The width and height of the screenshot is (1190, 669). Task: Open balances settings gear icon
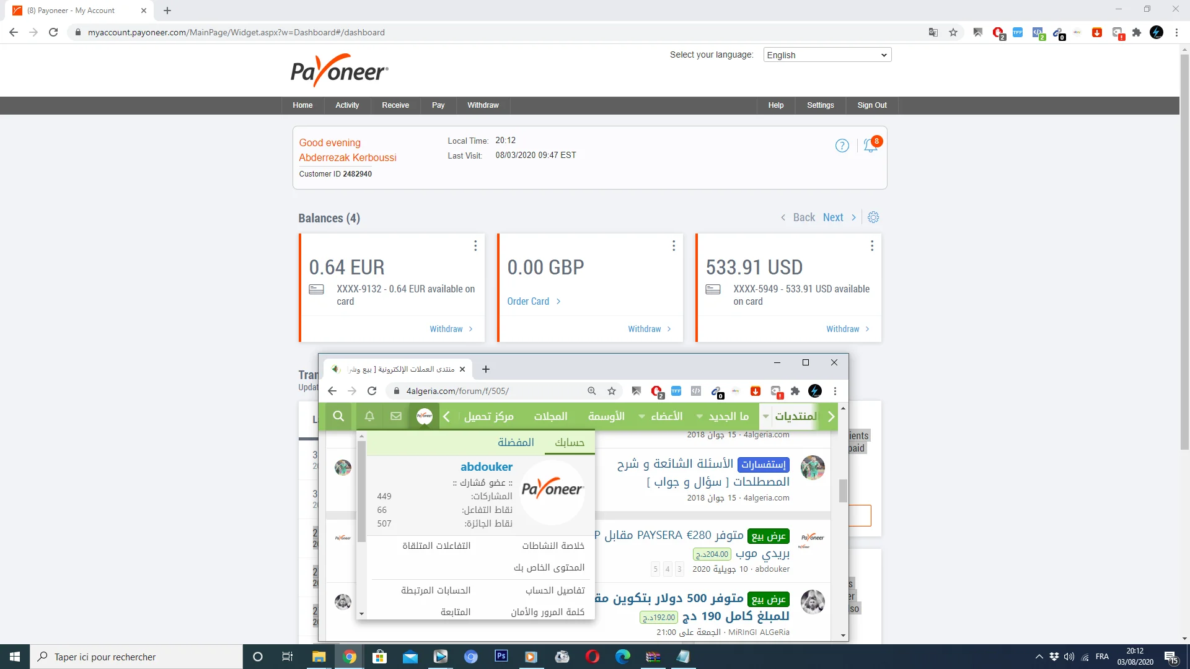point(873,217)
